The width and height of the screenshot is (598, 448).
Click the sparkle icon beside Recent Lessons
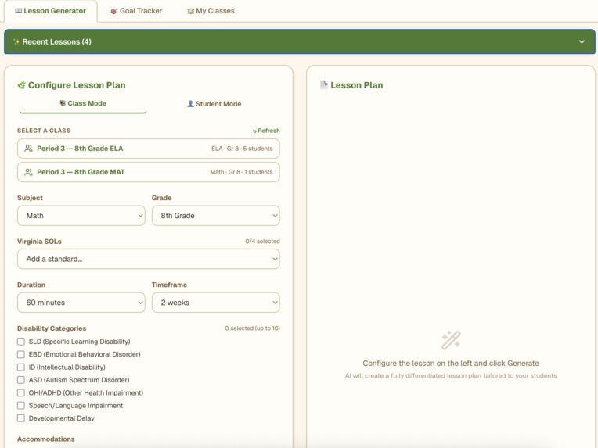pos(16,41)
